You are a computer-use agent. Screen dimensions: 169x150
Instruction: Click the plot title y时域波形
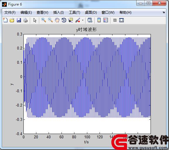(x=86, y=30)
